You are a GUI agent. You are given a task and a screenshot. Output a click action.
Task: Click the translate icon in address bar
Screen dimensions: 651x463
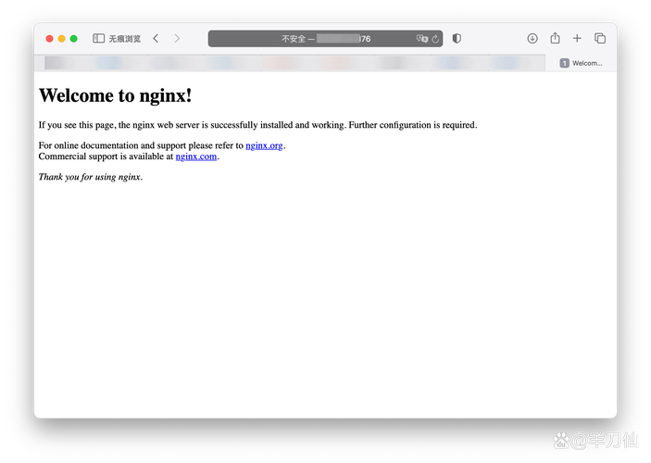click(x=422, y=39)
